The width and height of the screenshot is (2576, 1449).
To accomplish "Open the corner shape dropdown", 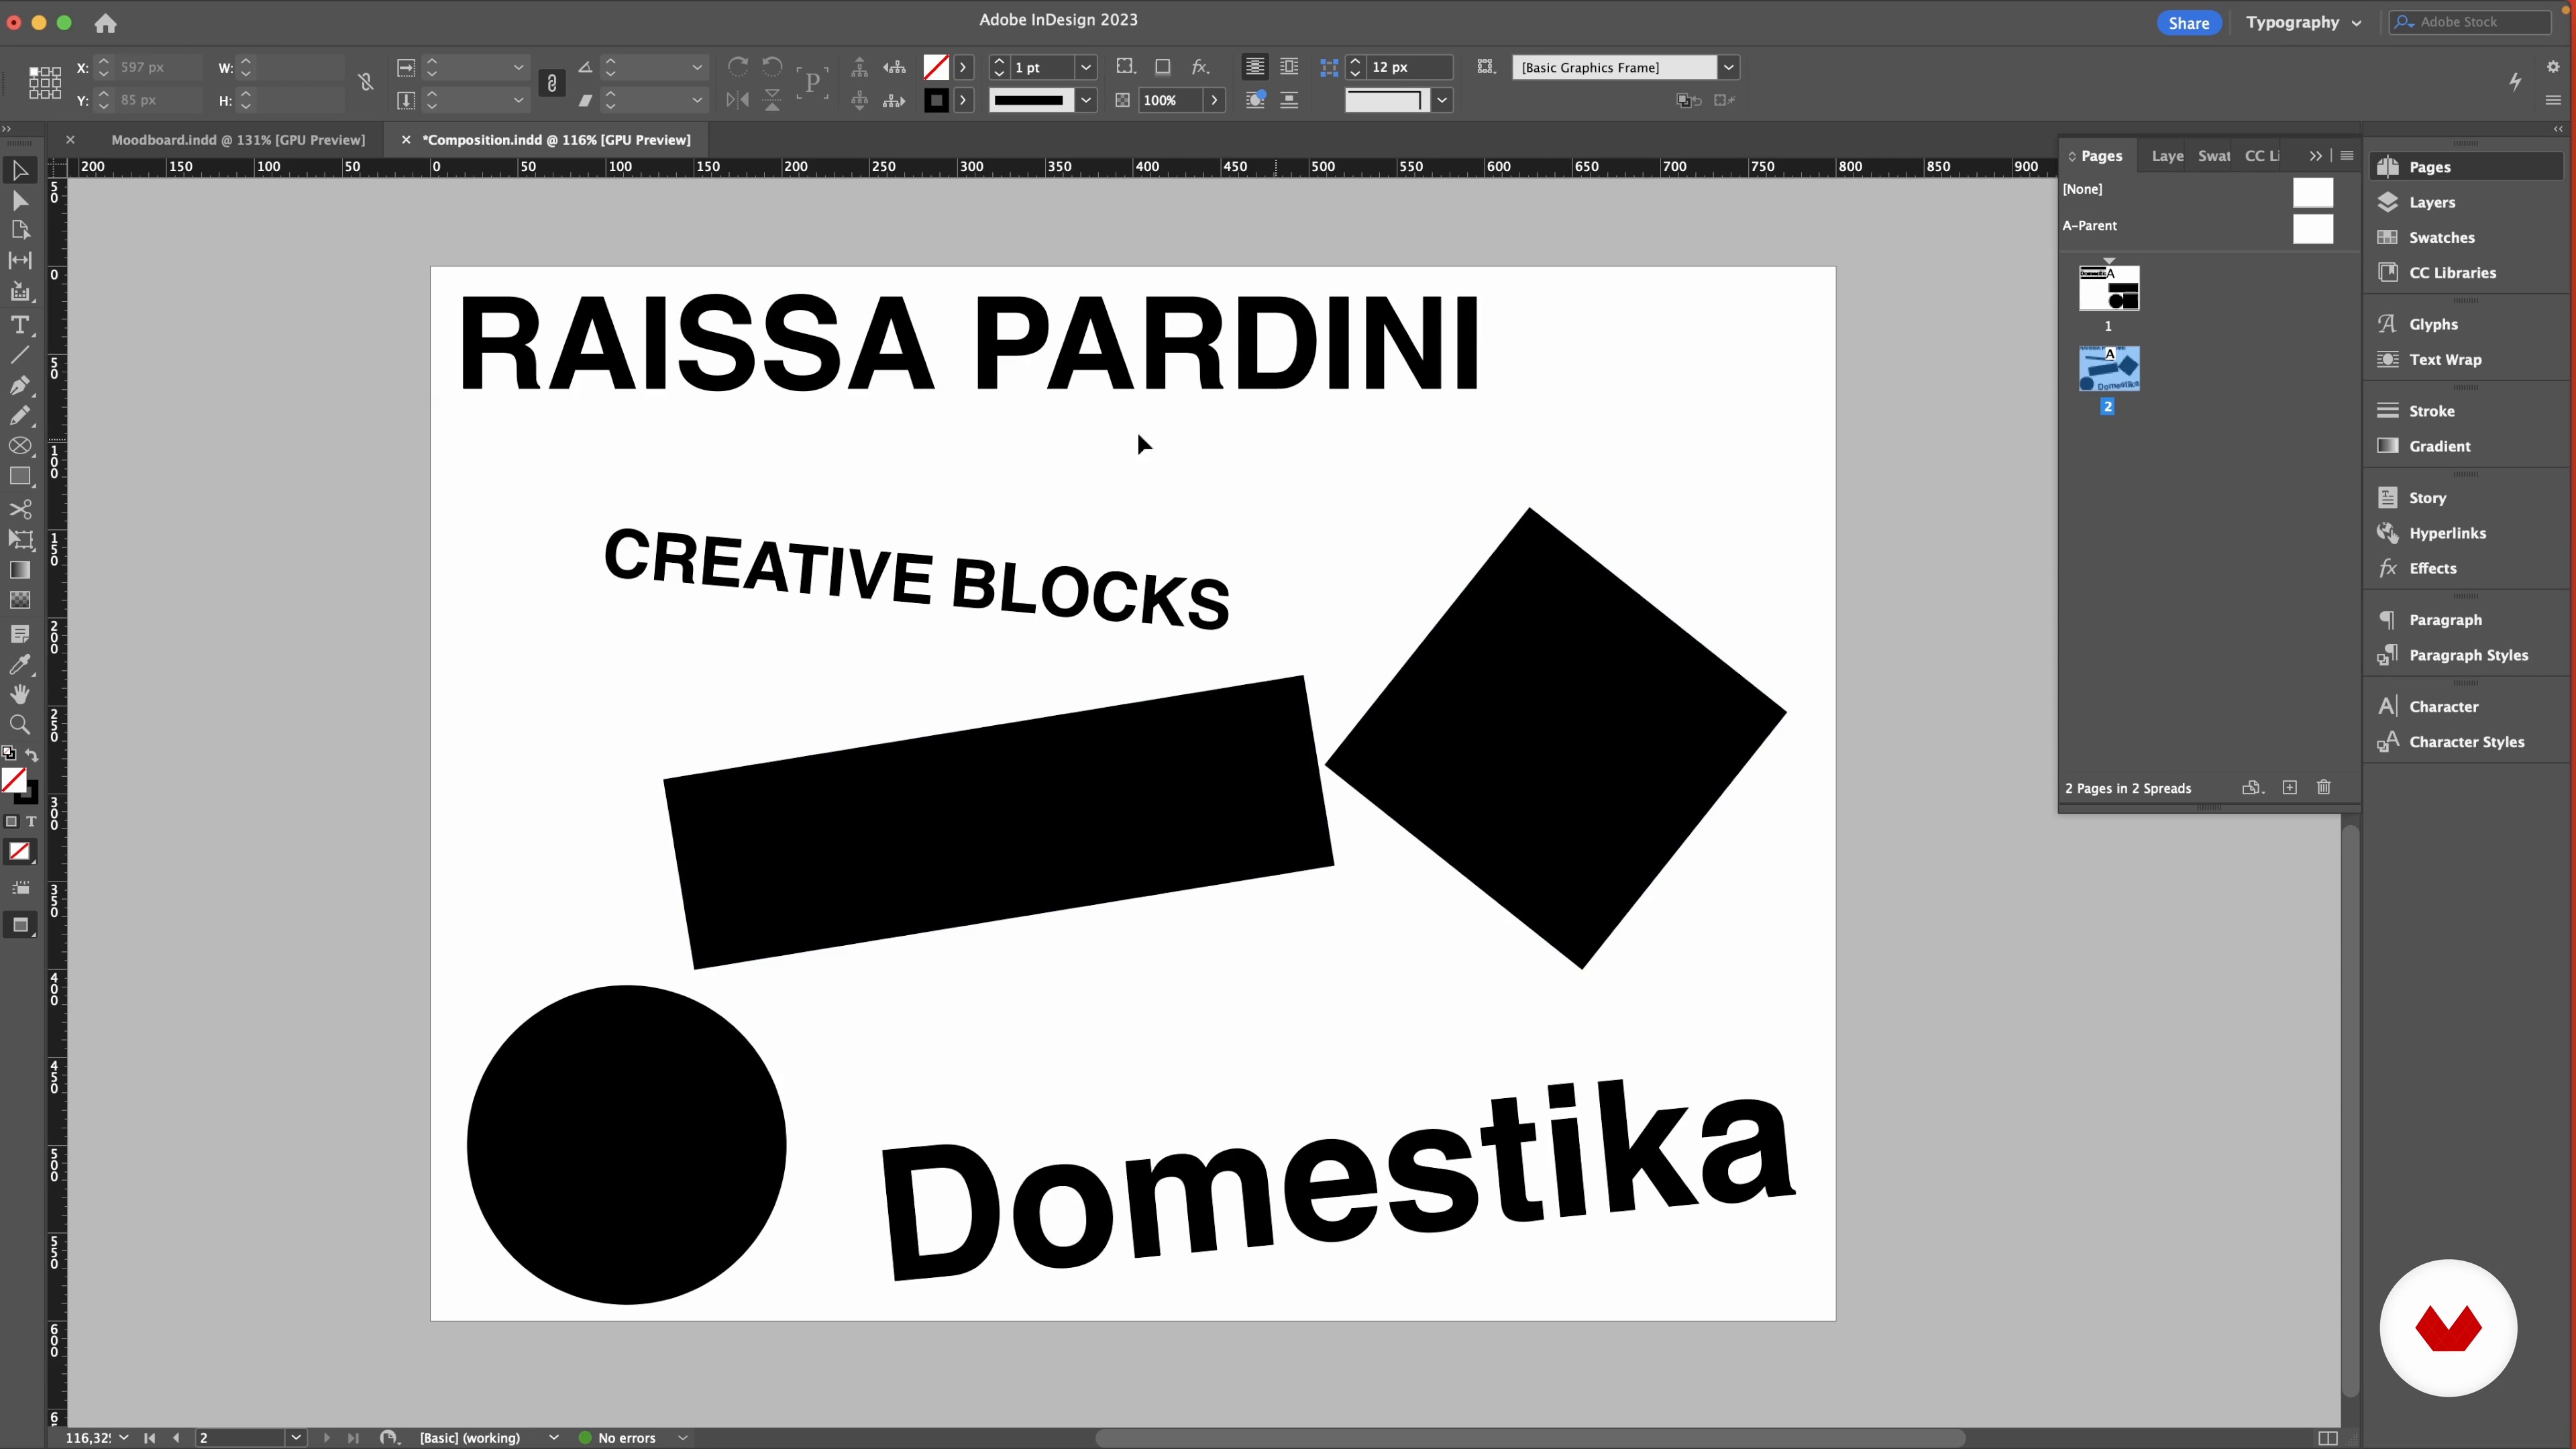I will pos(1441,100).
